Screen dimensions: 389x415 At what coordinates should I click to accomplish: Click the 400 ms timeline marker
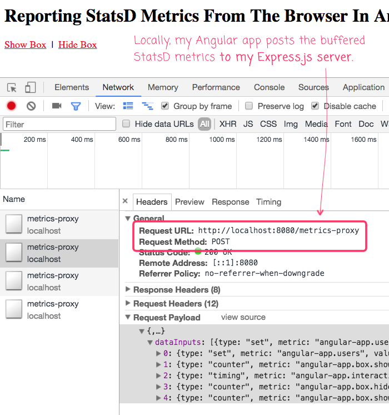82,140
